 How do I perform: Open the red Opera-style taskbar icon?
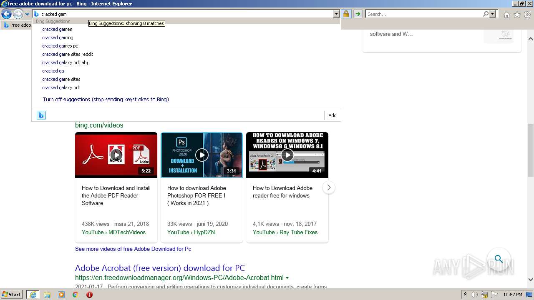(89, 295)
